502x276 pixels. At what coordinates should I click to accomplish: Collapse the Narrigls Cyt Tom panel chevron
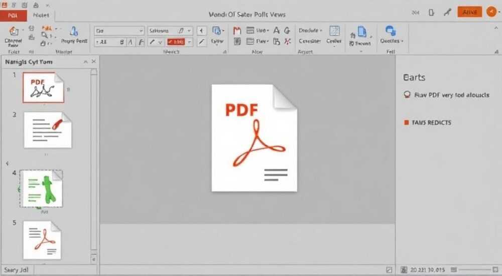coord(85,62)
